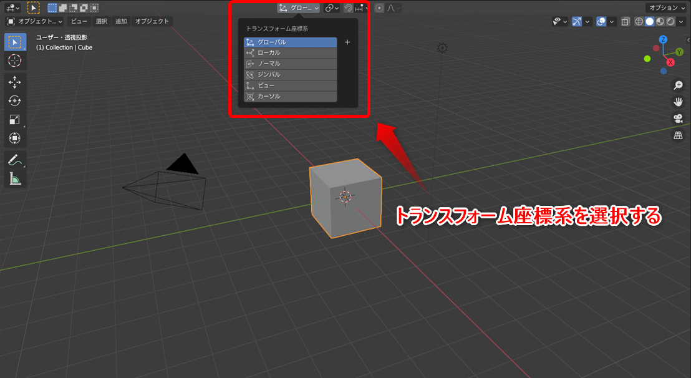Set selection mode to subtract
Viewport: 691px width, 378px height.
click(73, 8)
